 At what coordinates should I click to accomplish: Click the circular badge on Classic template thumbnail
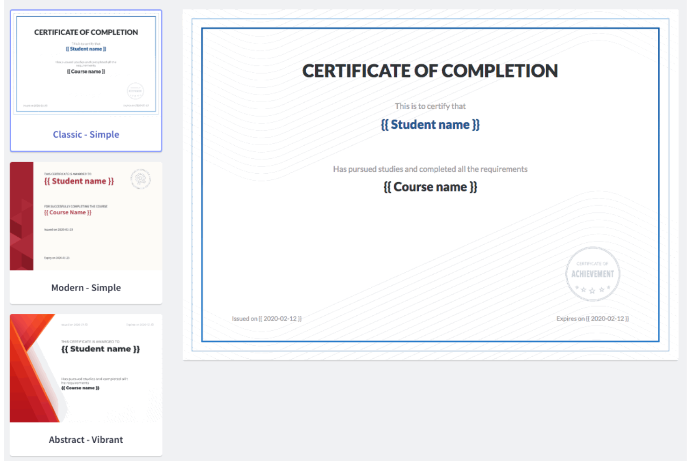click(x=134, y=91)
